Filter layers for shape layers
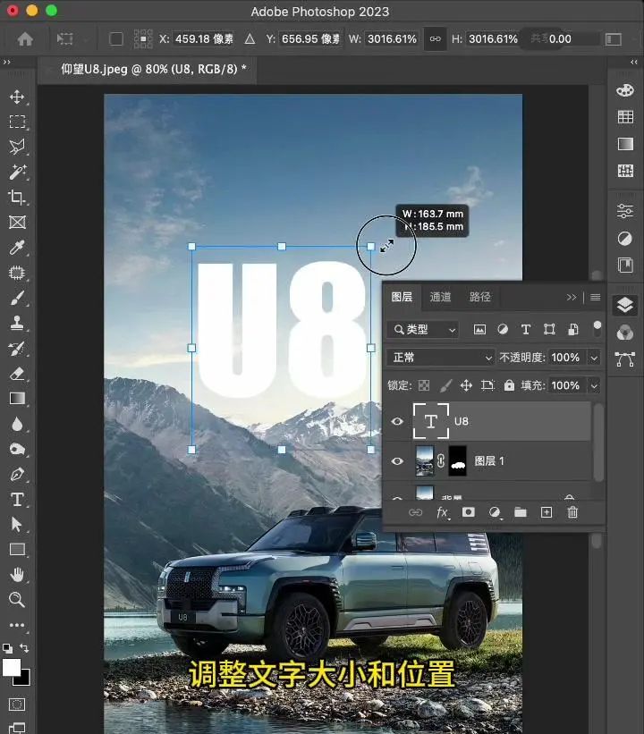The width and height of the screenshot is (644, 734). (549, 330)
